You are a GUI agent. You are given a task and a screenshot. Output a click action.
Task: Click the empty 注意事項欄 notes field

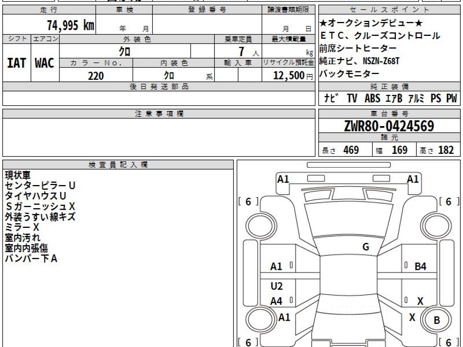(158, 137)
